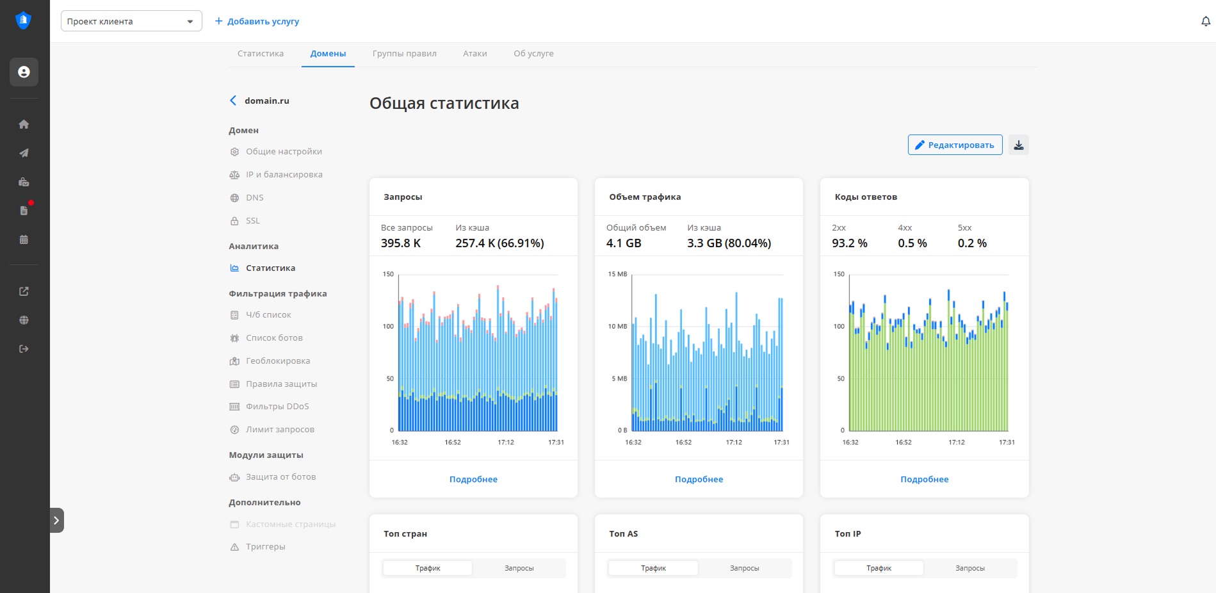
Task: Click the home icon in left sidebar
Action: tap(24, 124)
